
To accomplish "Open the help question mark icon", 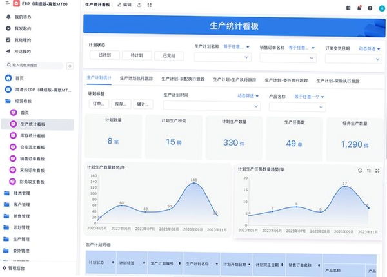I will [x=370, y=8].
